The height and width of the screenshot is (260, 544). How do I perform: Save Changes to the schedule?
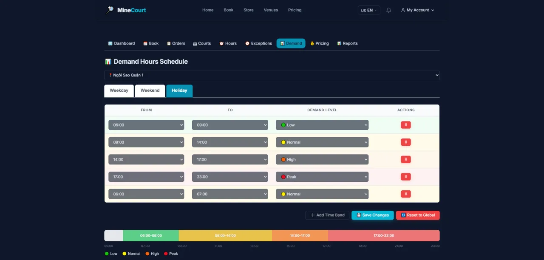click(x=373, y=215)
